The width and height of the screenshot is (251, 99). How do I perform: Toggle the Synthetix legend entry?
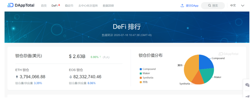pos(146,78)
